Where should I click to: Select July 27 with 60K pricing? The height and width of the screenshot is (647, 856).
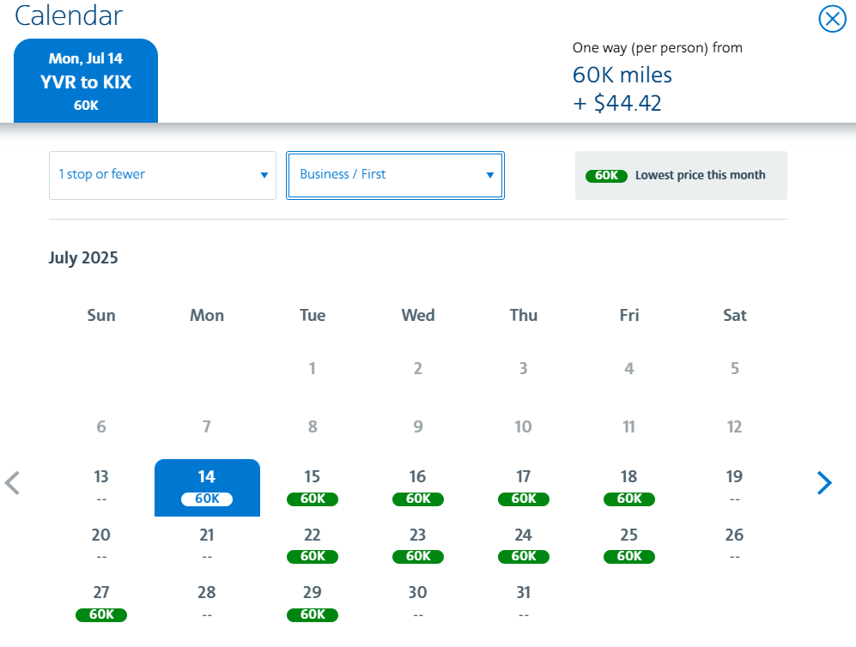100,602
